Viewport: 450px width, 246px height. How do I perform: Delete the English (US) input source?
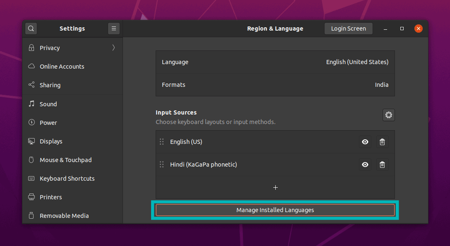382,142
